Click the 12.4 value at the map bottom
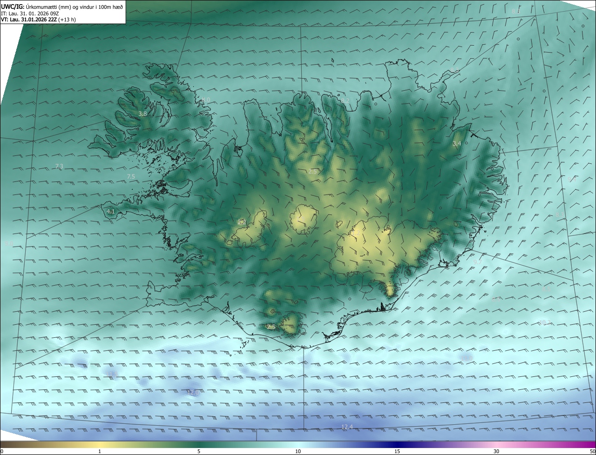Viewport: 596px width, 455px height. [347, 427]
